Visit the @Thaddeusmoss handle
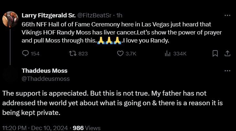The height and width of the screenshot is (131, 236). (x=45, y=79)
